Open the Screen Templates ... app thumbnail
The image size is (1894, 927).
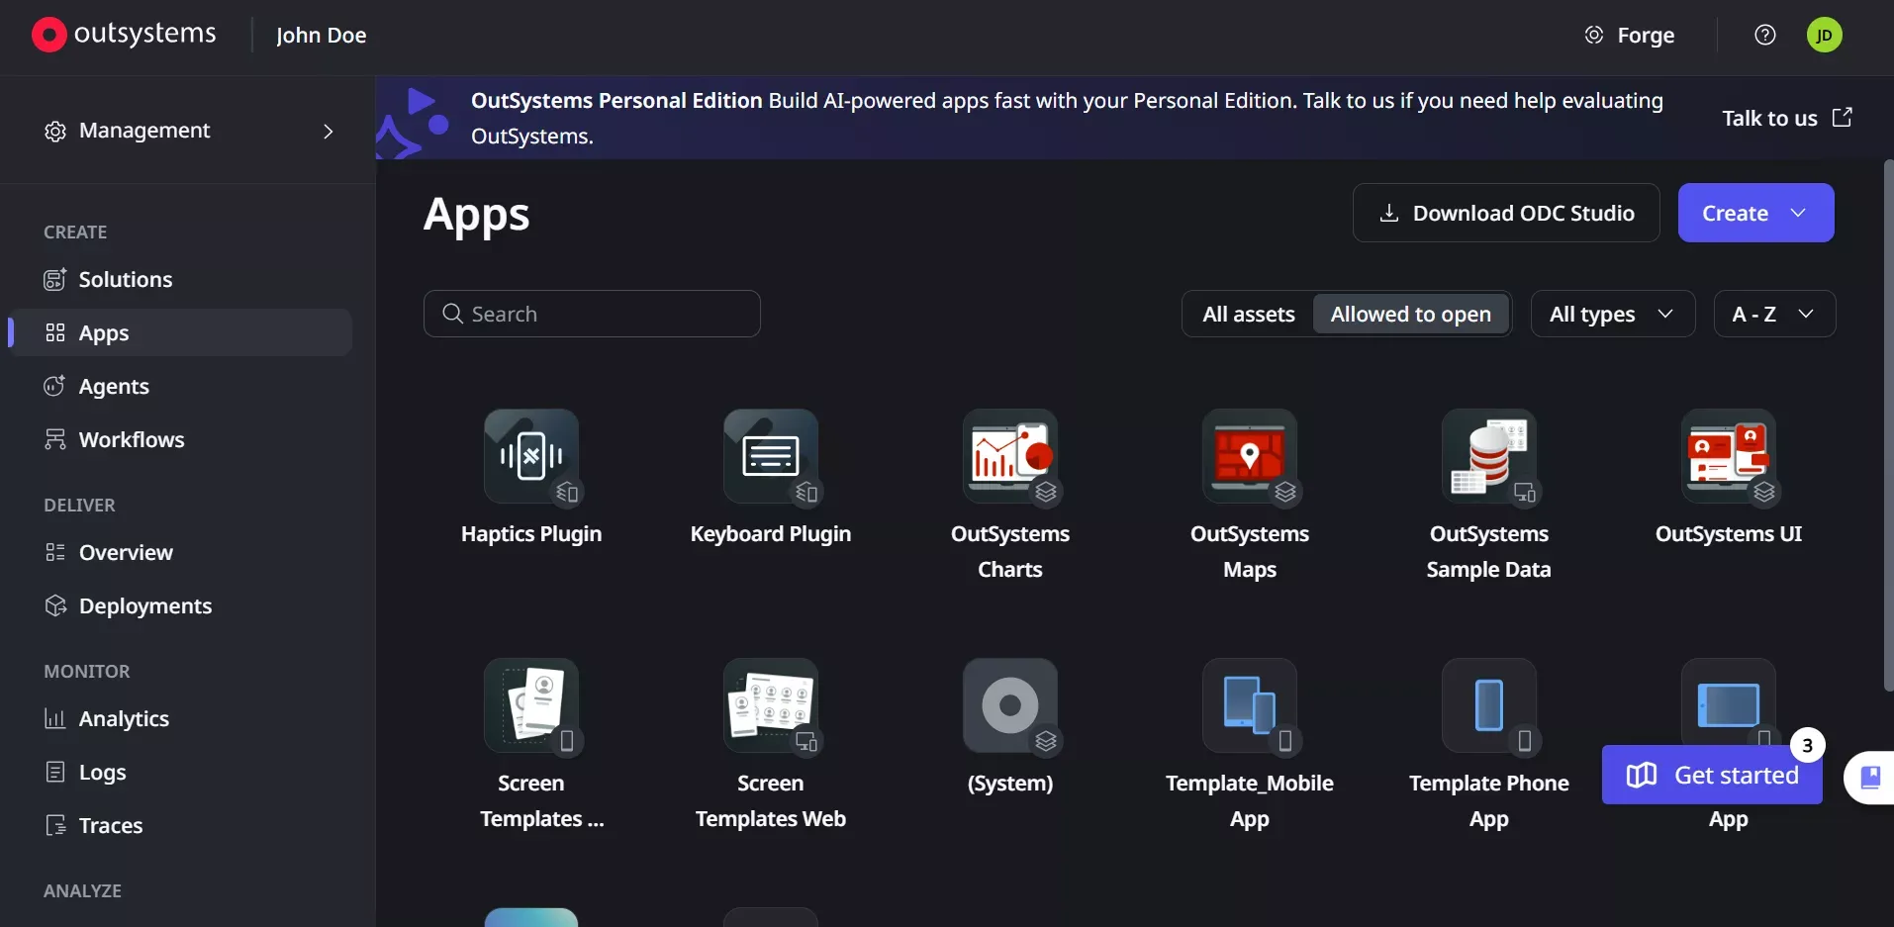pyautogui.click(x=531, y=705)
